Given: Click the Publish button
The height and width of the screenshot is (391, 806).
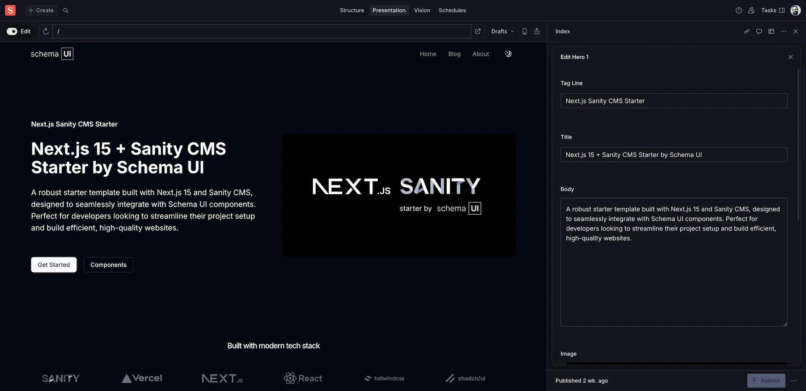Looking at the screenshot, I should coord(766,381).
